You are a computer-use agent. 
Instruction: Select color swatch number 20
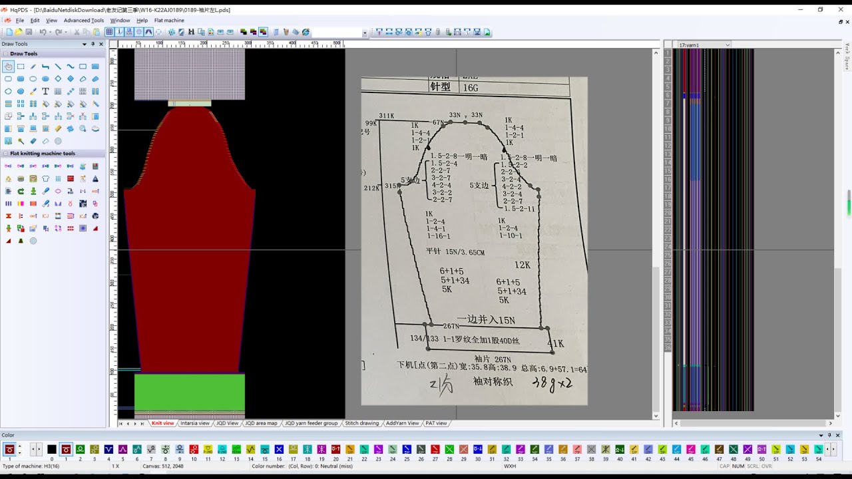[335, 450]
